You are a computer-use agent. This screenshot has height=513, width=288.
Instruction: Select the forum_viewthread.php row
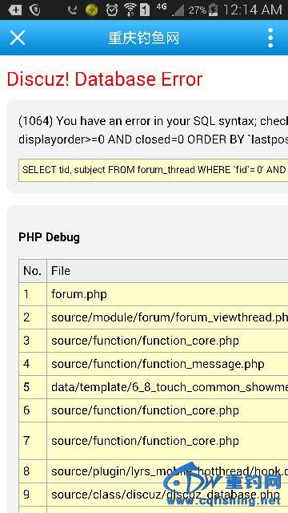pos(153,317)
